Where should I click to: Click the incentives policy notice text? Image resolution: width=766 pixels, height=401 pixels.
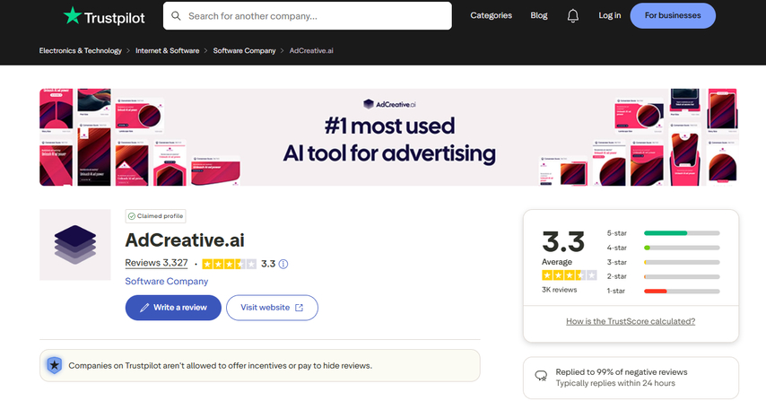[x=221, y=366]
